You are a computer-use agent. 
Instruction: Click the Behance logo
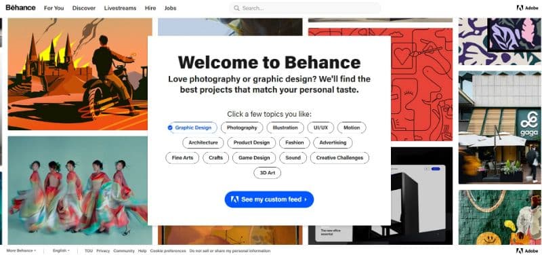[20, 7]
